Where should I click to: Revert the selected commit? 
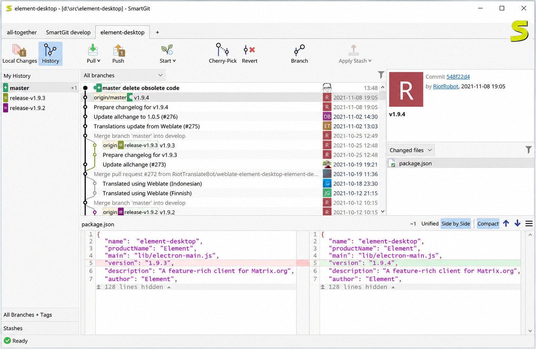[x=250, y=54]
